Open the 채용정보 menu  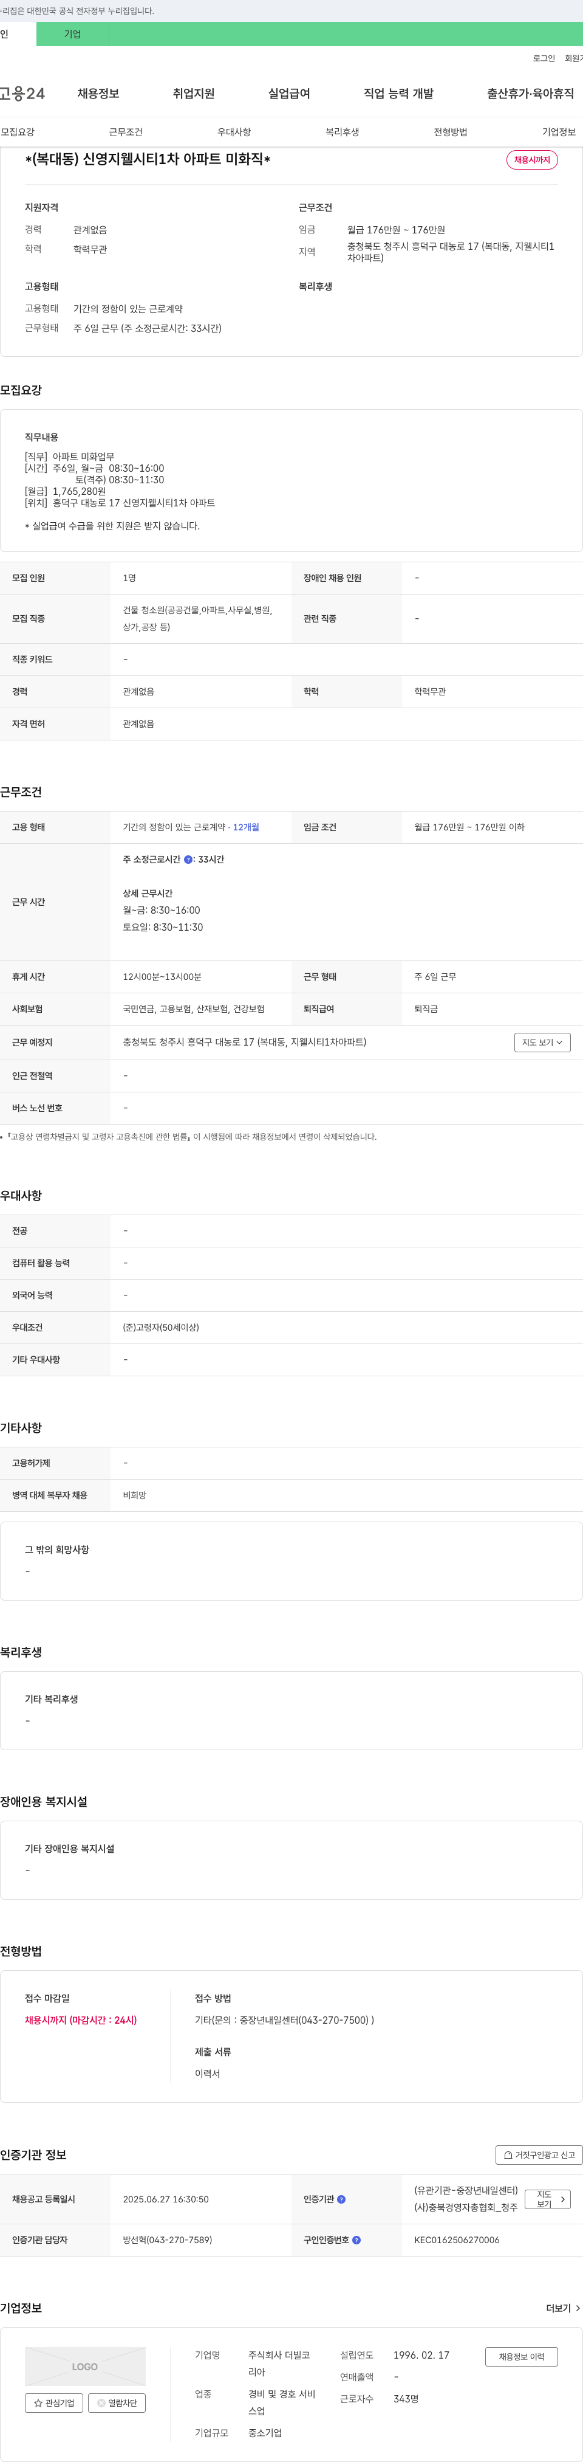point(98,94)
